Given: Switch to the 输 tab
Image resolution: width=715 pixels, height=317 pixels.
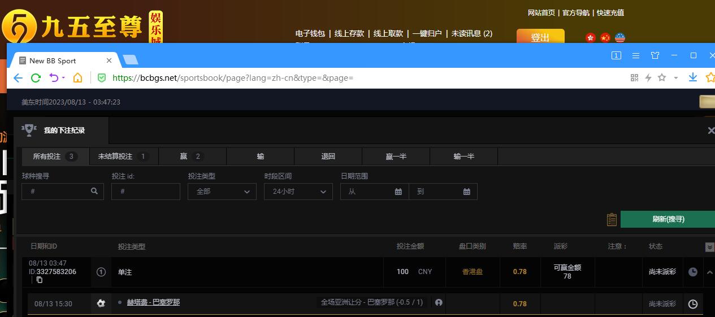Looking at the screenshot, I should (x=261, y=157).
